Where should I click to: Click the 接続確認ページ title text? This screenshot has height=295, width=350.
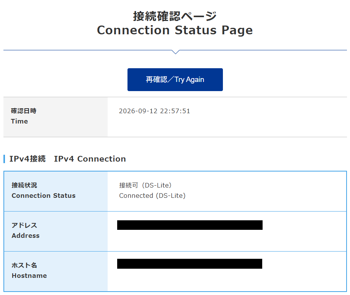click(x=175, y=16)
